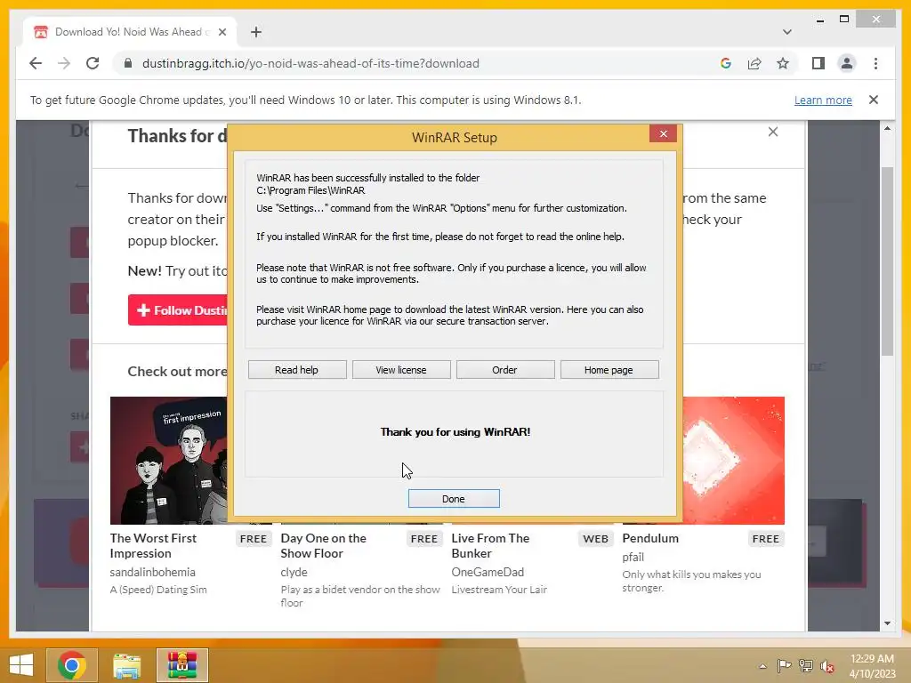Open the WinRAR Home page button
The width and height of the screenshot is (911, 683).
609,370
